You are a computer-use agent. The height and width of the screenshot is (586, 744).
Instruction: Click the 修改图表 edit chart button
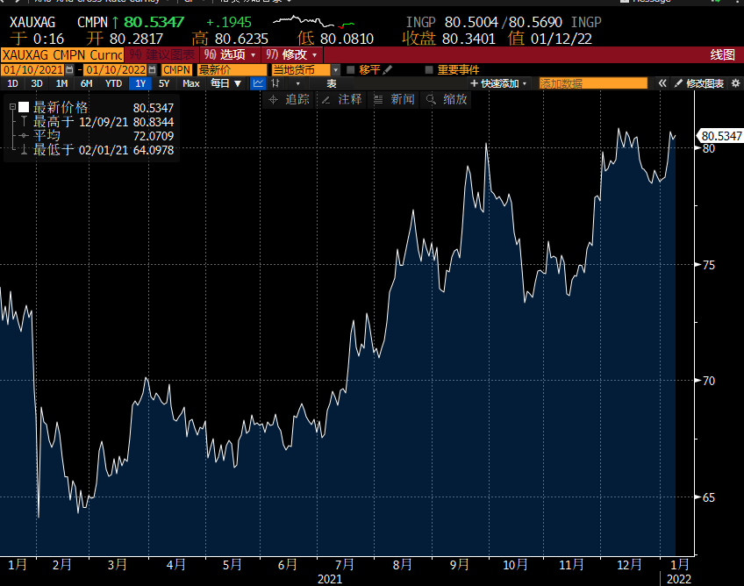(704, 83)
